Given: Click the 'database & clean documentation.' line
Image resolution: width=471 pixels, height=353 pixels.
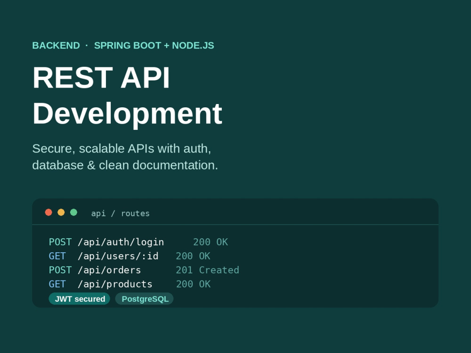Looking at the screenshot, I should pos(125,165).
